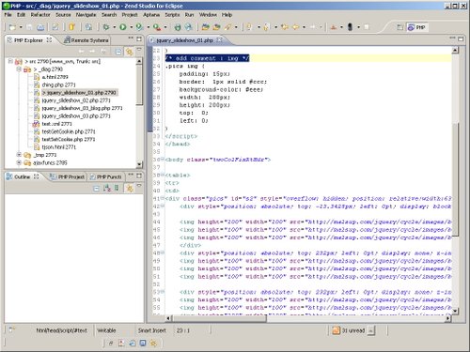Select jquery_slideshow_02.php in tree
The image size is (470, 352).
click(x=72, y=100)
